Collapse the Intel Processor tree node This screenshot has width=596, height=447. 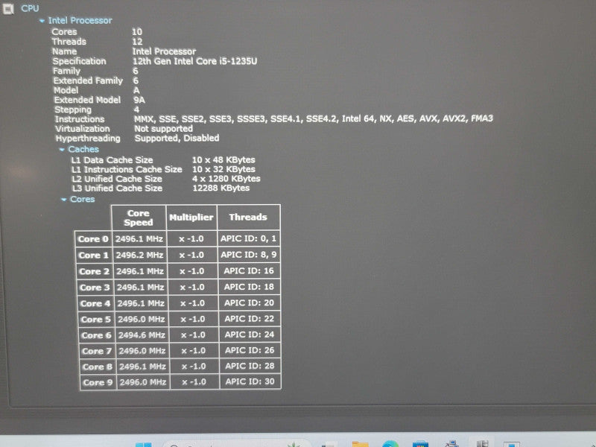(x=42, y=21)
